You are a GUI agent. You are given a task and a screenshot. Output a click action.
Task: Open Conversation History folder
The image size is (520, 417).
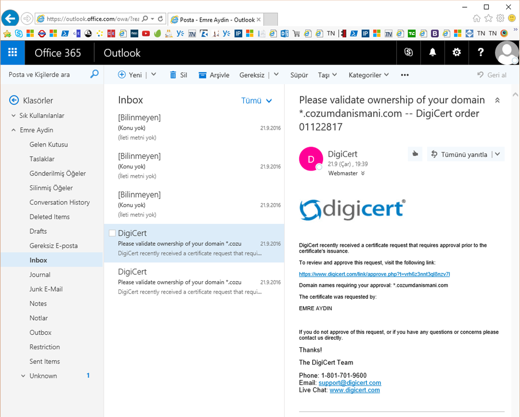pos(59,202)
